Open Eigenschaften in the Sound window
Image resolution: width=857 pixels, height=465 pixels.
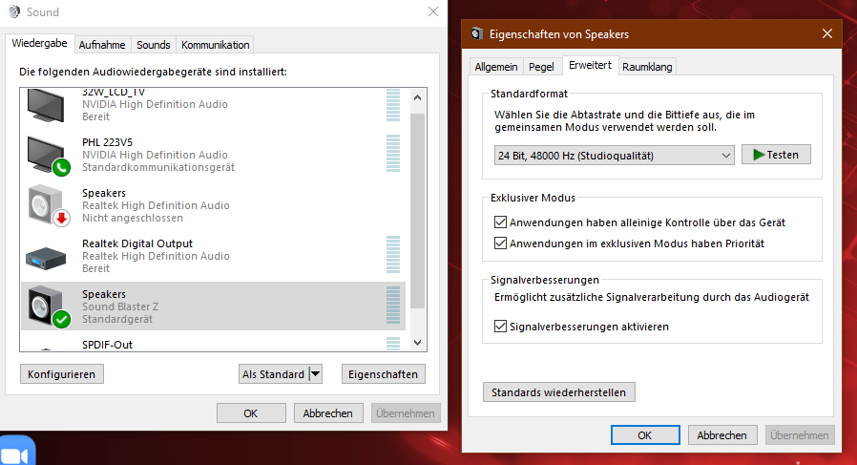point(383,374)
